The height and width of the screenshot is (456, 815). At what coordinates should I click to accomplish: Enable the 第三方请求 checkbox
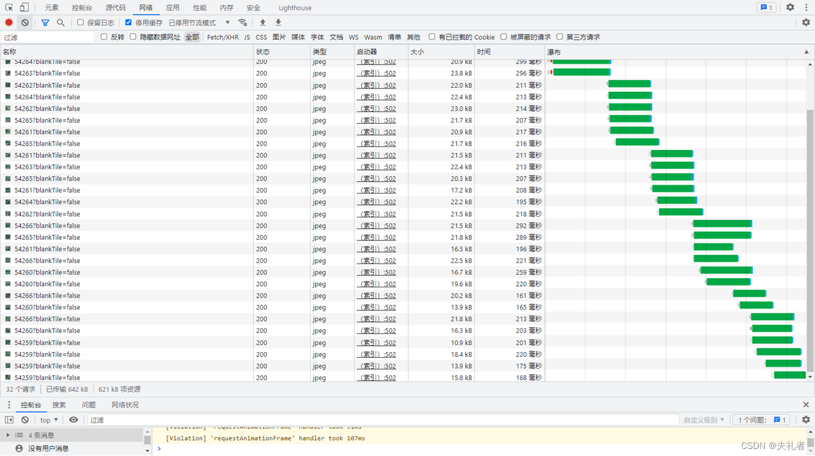(559, 37)
